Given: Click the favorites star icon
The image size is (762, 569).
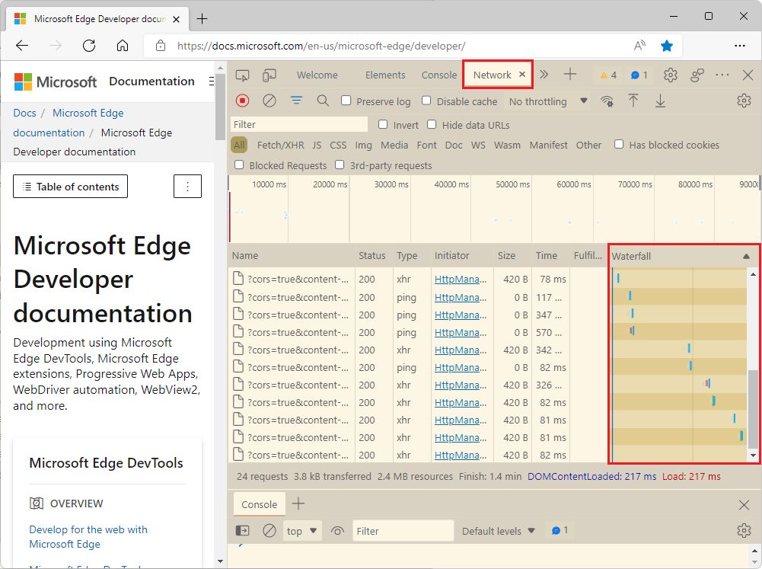Looking at the screenshot, I should coord(667,46).
